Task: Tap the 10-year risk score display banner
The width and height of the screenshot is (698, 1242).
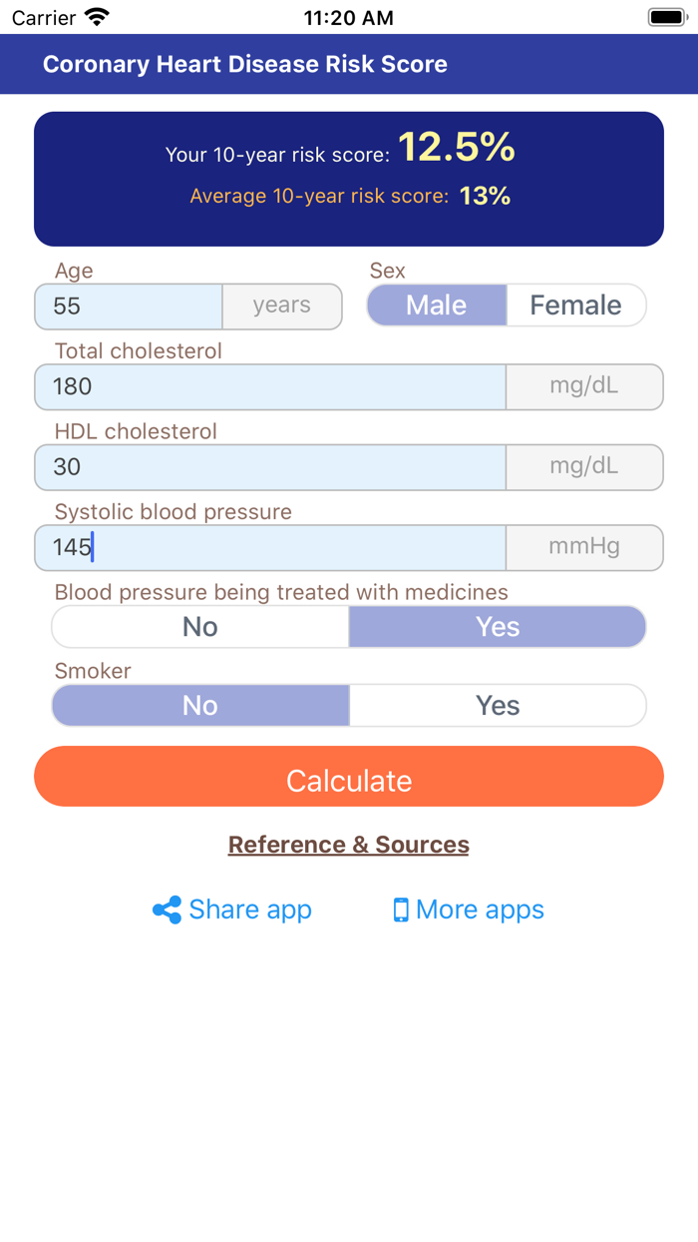Action: tap(348, 178)
